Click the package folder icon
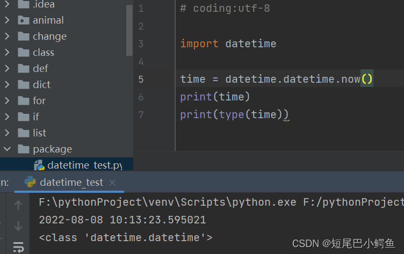 (23, 149)
